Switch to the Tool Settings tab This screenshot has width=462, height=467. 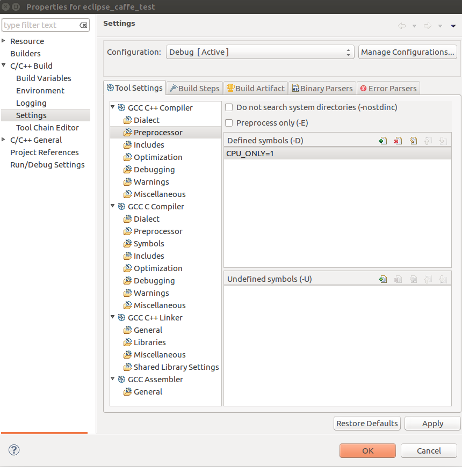pyautogui.click(x=135, y=88)
